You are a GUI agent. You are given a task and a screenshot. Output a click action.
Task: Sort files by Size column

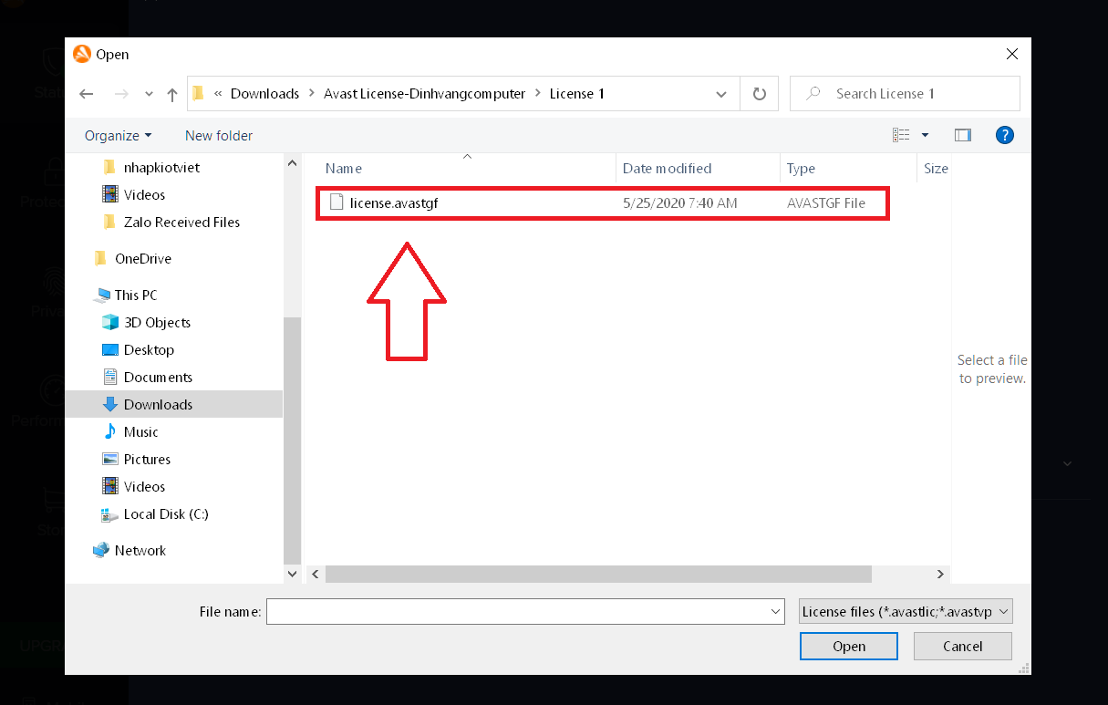point(936,168)
